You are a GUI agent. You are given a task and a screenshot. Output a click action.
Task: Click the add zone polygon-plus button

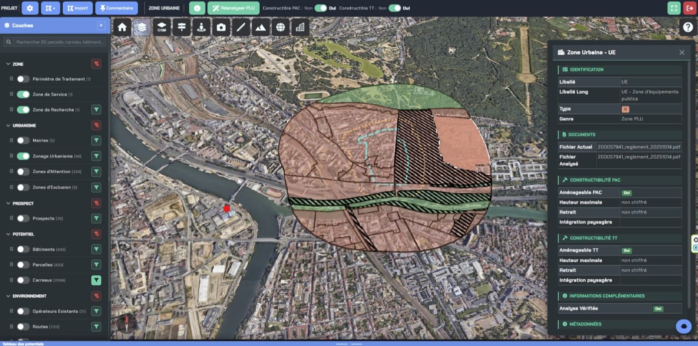pos(50,8)
